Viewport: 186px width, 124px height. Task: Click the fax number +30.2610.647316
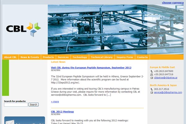164,74
